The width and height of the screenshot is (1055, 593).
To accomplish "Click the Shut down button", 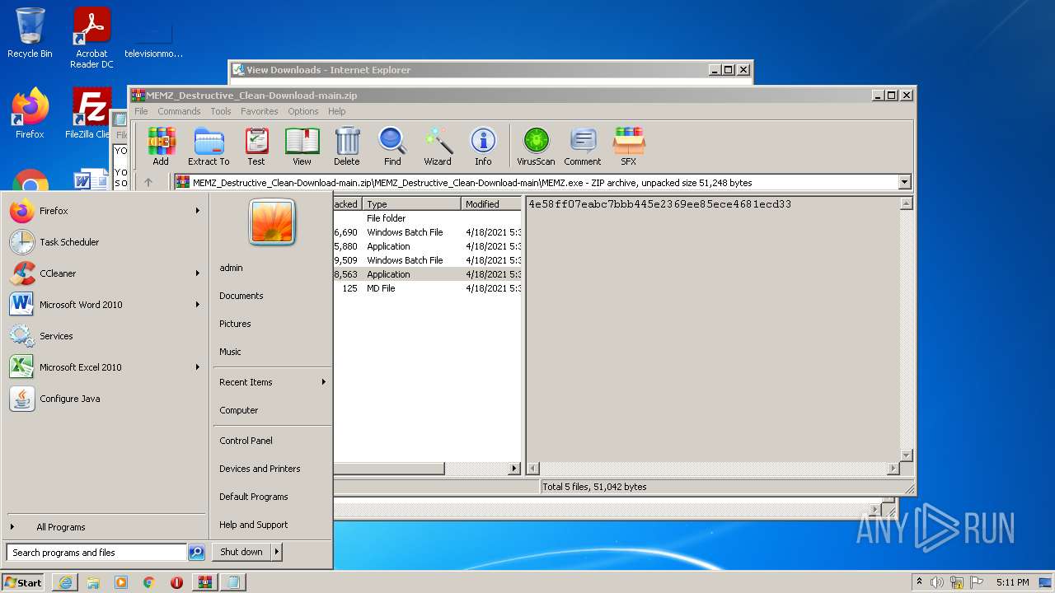I will tap(241, 552).
